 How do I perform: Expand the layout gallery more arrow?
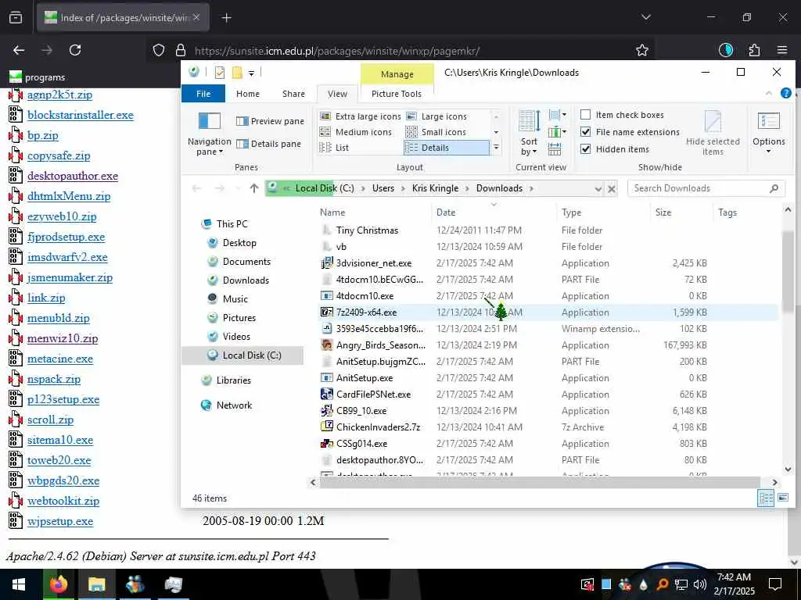click(495, 148)
